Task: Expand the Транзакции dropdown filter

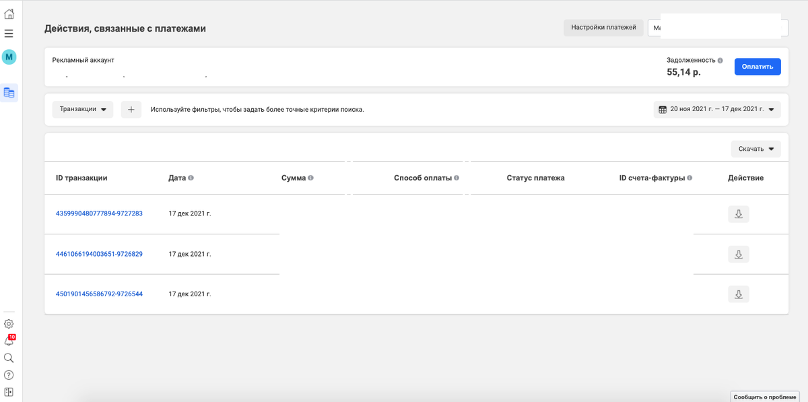Action: click(83, 109)
